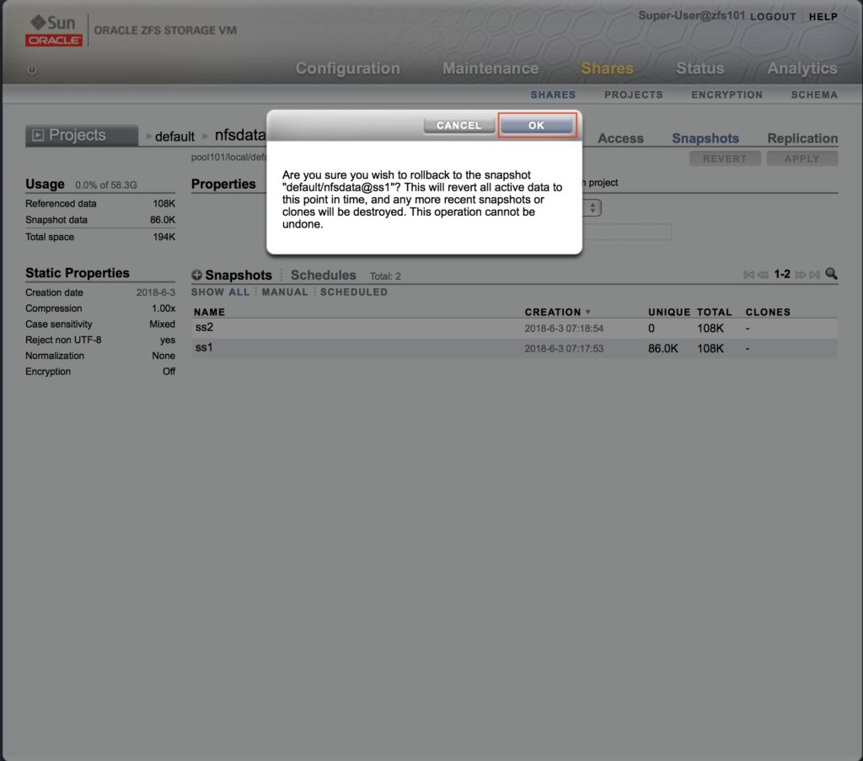Image resolution: width=863 pixels, height=761 pixels.
Task: Open the HELP link
Action: (x=823, y=17)
